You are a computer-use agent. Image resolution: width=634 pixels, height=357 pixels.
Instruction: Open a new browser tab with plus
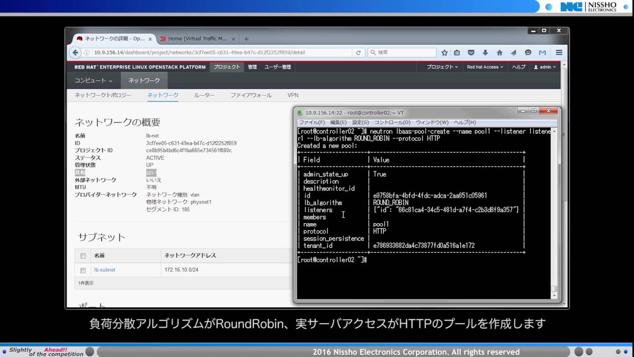246,39
